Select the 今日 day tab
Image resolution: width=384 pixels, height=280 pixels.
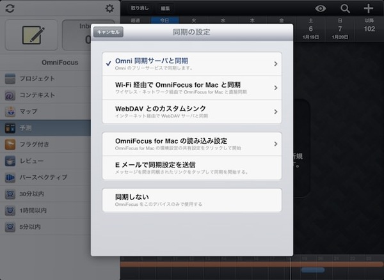coord(164,20)
